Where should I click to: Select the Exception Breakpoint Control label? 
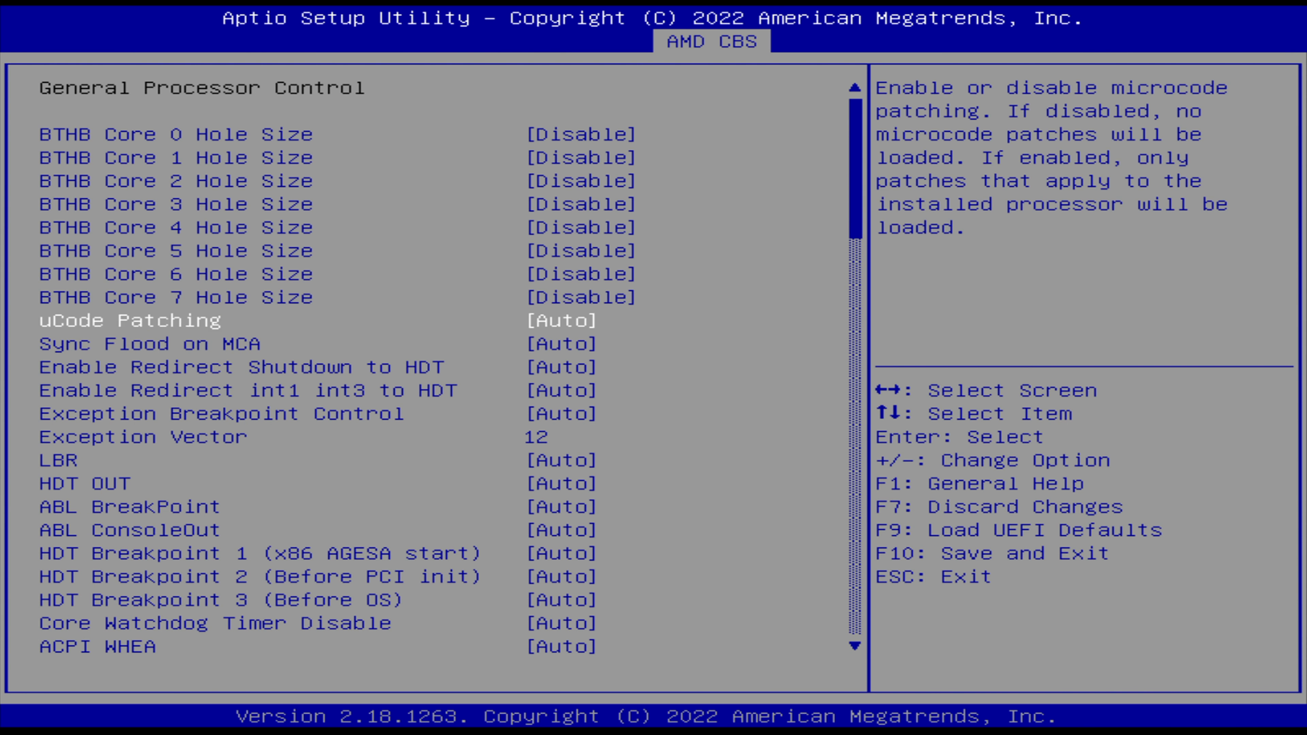[x=222, y=414]
